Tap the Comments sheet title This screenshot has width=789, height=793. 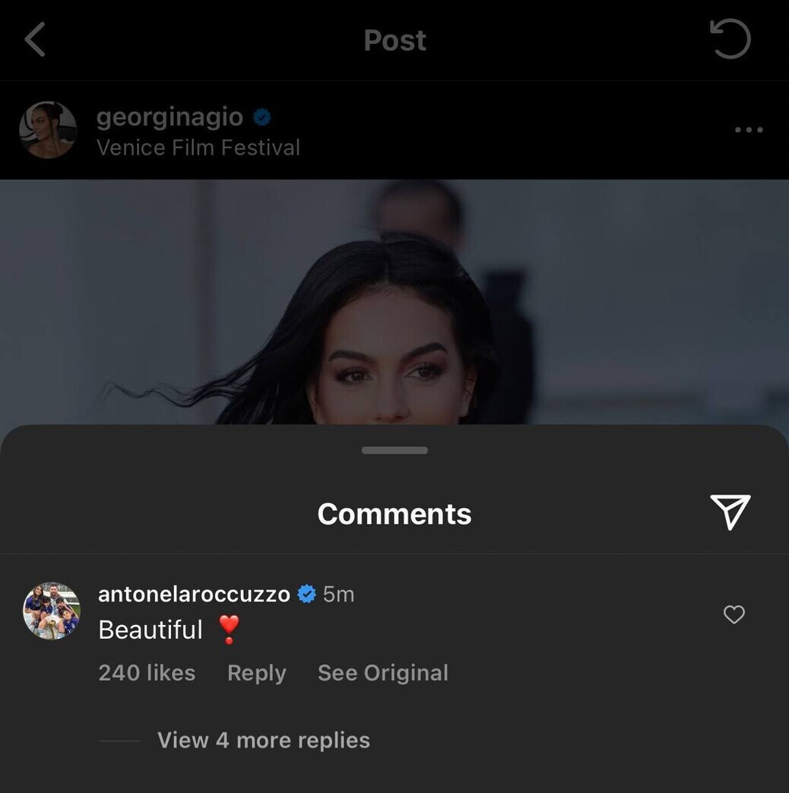(394, 514)
